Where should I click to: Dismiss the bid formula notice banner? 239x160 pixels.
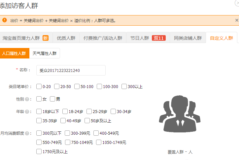[x=236, y=20]
